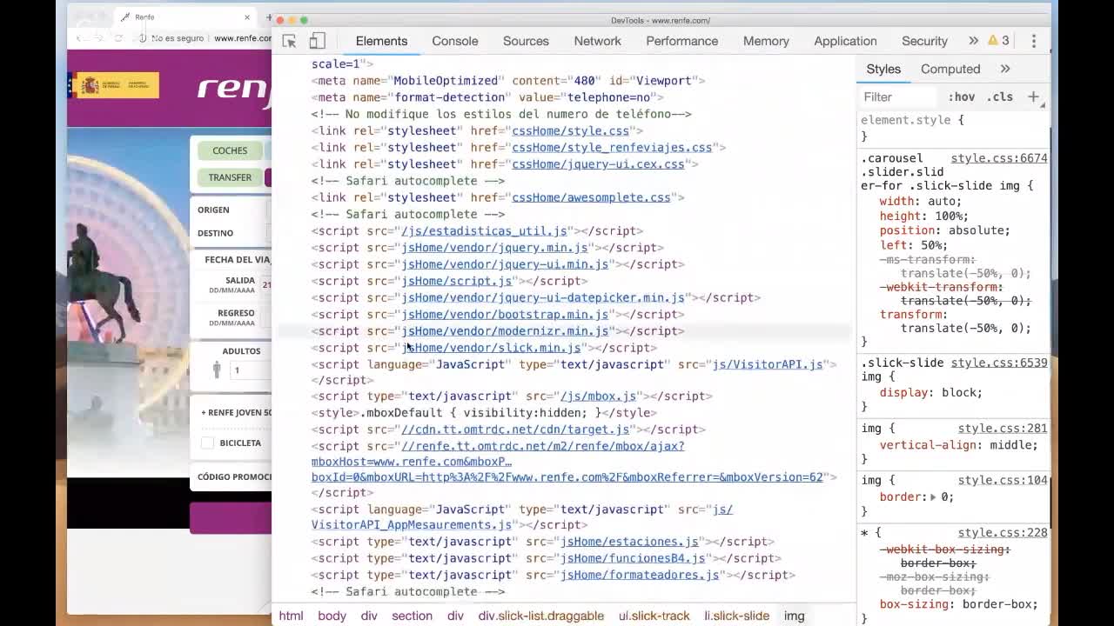This screenshot has height=626, width=1114.
Task: Click the mboxDefault style element line
Action: tap(484, 413)
